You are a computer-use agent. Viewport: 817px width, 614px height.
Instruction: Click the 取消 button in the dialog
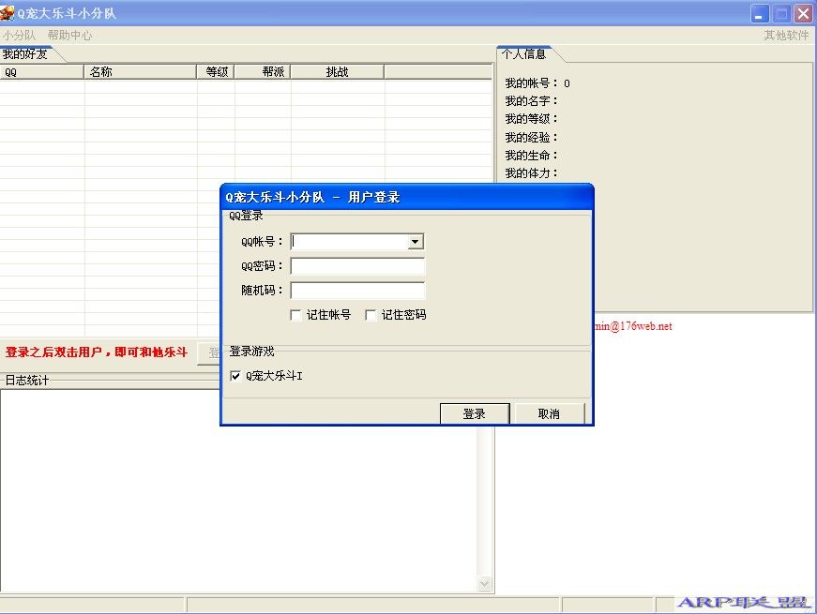click(549, 413)
